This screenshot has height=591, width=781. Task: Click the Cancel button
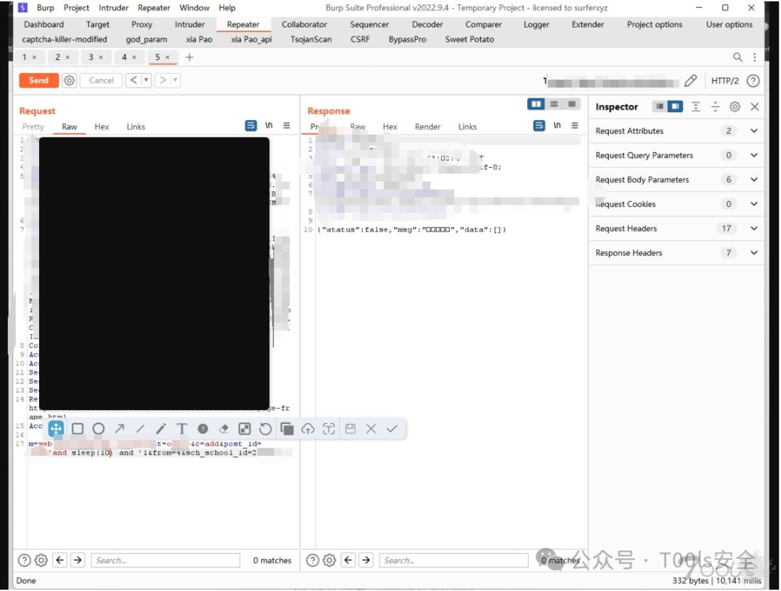pyautogui.click(x=101, y=80)
